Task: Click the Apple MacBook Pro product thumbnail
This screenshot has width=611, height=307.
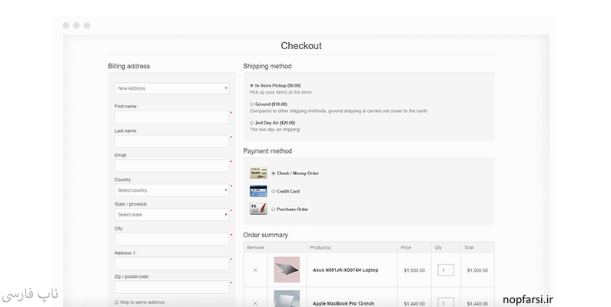Action: pos(286,299)
